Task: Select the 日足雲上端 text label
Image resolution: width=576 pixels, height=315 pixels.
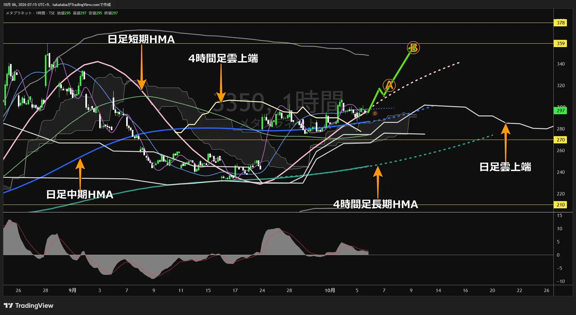Action: [x=505, y=167]
